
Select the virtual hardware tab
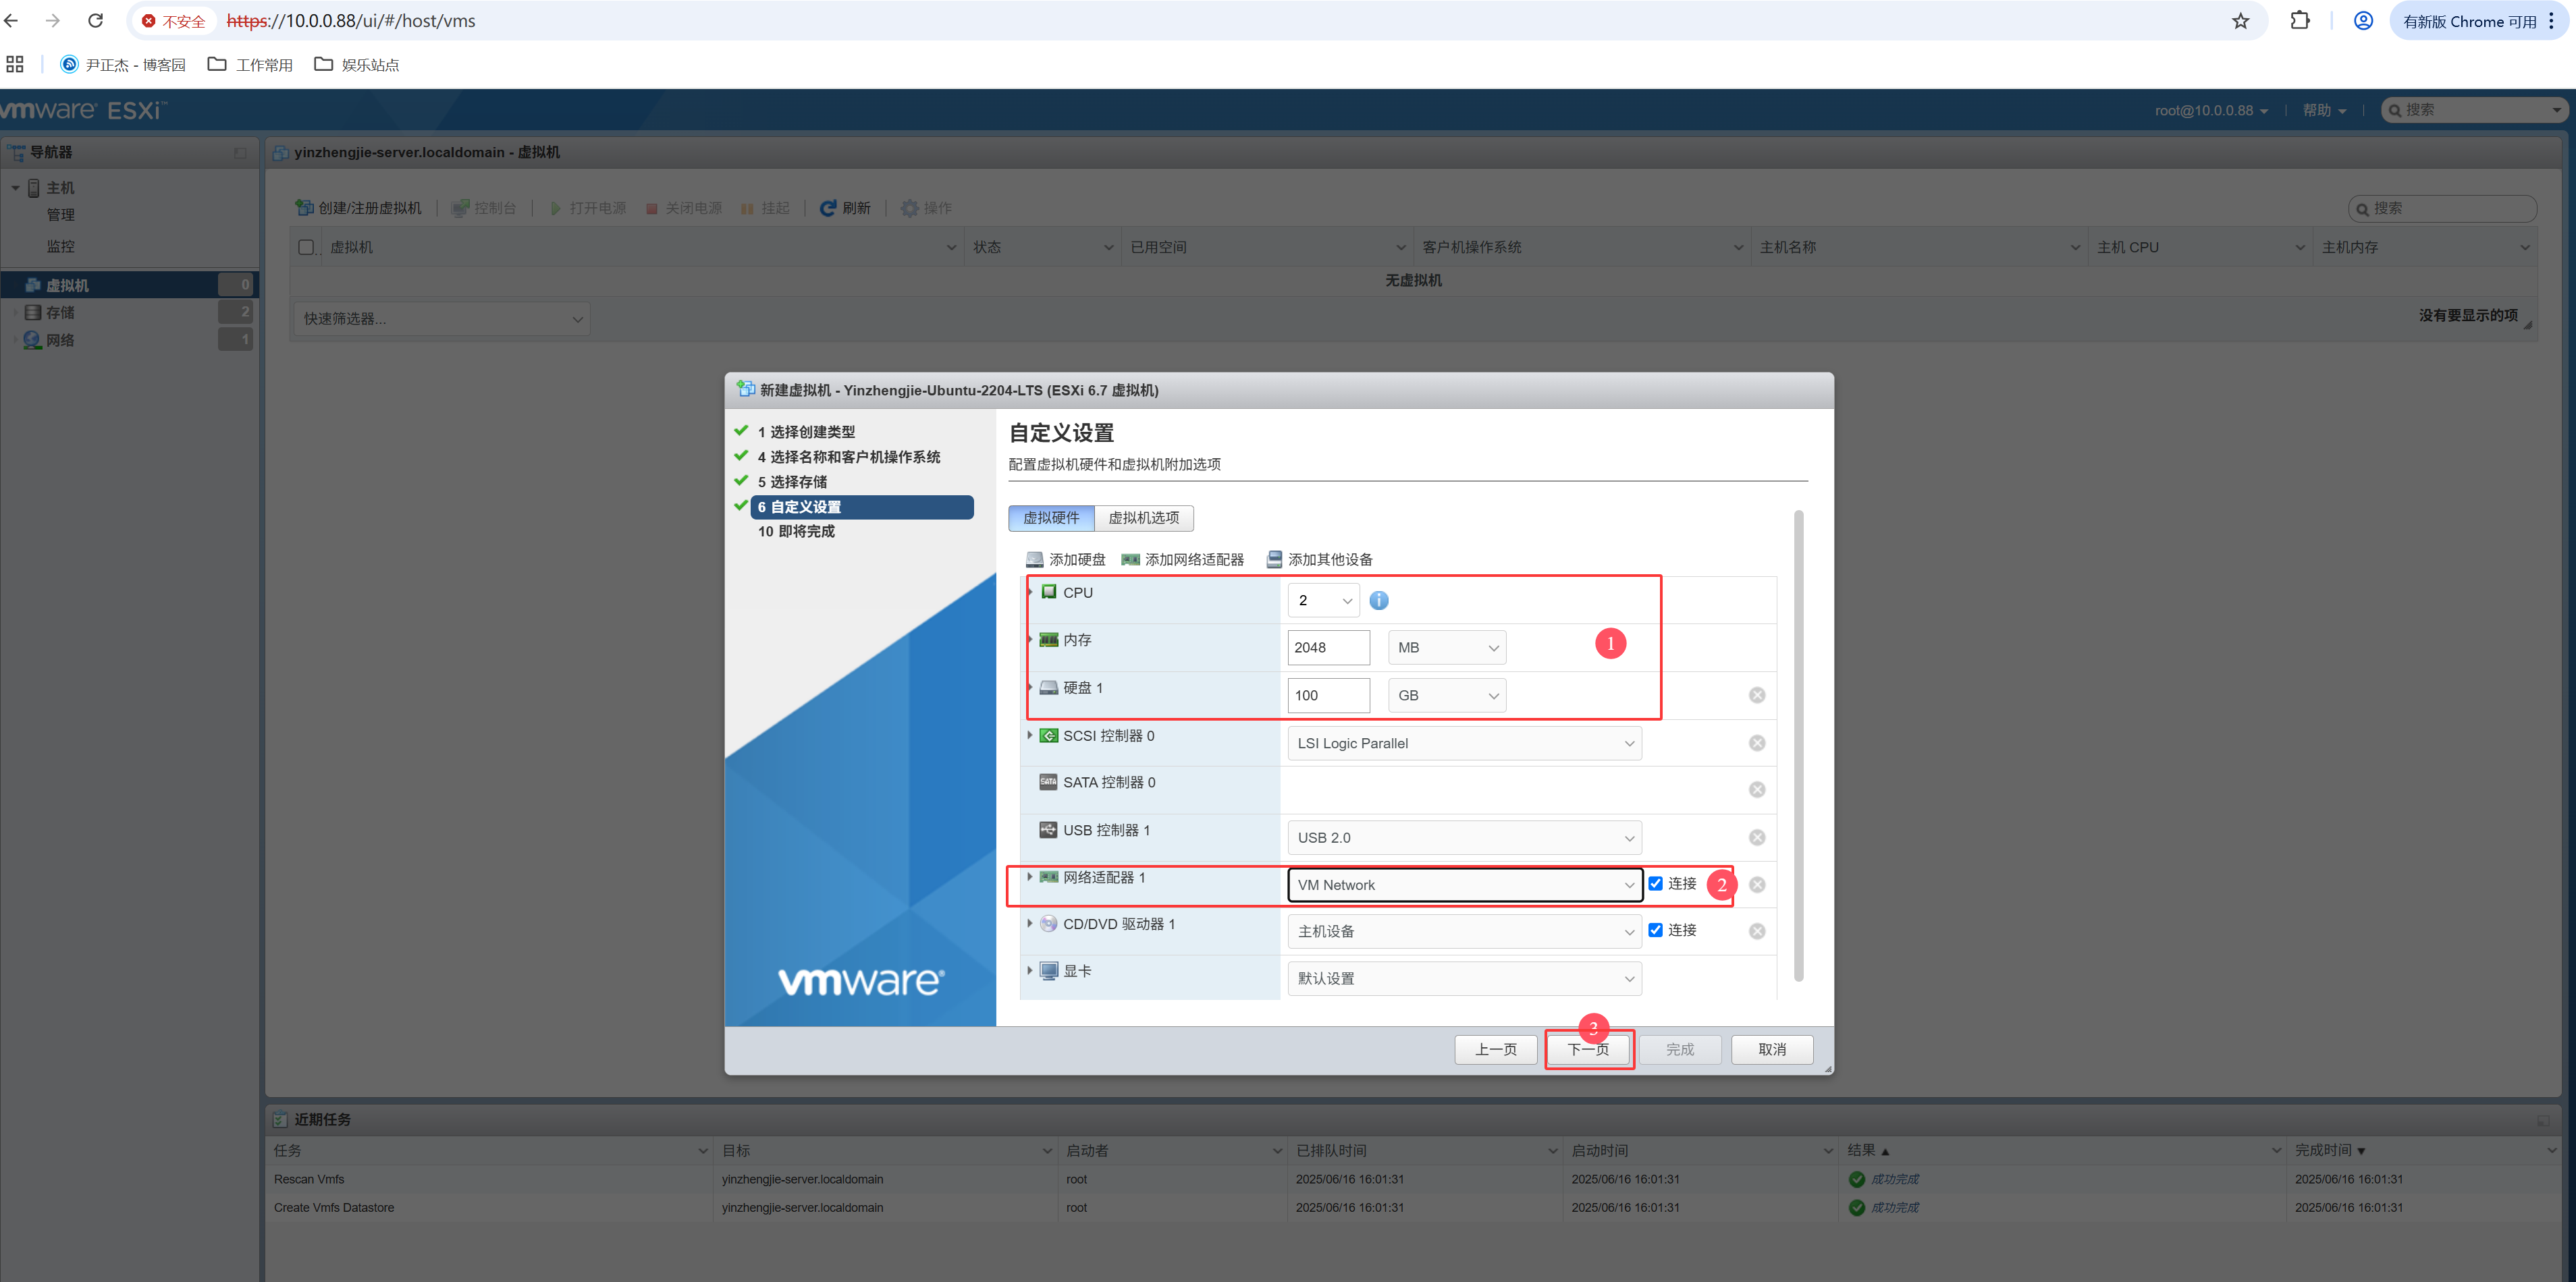1051,518
